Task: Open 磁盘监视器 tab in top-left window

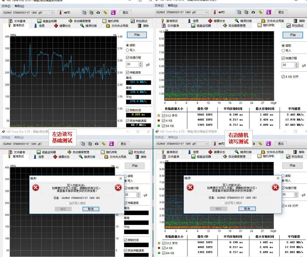Action: pyautogui.click(x=47, y=21)
